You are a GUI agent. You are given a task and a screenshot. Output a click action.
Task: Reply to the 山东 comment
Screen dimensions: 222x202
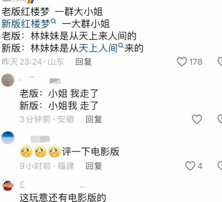click(x=83, y=62)
